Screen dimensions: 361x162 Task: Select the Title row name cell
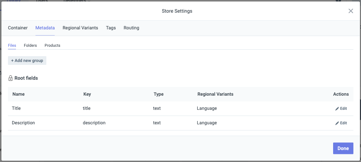(x=17, y=108)
